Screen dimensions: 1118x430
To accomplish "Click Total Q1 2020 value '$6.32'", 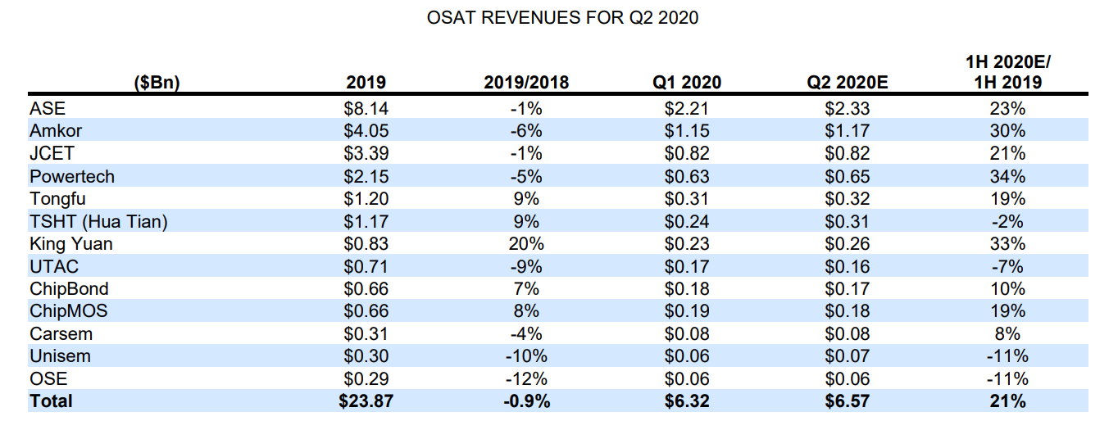I will 687,401.
